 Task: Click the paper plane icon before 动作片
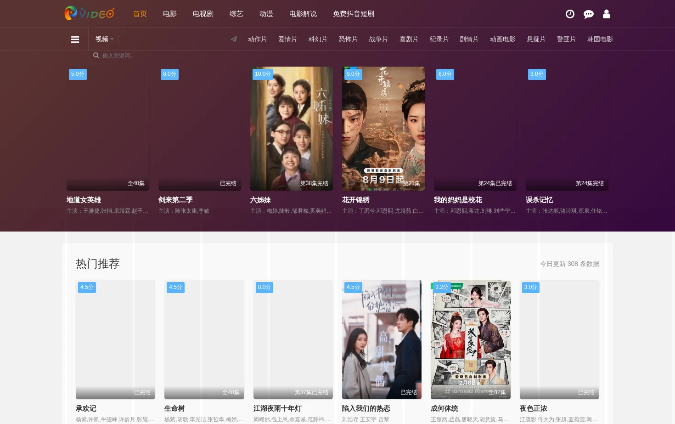[234, 39]
